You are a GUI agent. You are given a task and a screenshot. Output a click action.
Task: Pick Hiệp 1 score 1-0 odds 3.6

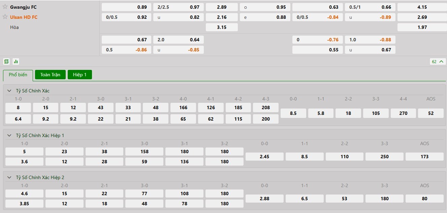pyautogui.click(x=24, y=162)
